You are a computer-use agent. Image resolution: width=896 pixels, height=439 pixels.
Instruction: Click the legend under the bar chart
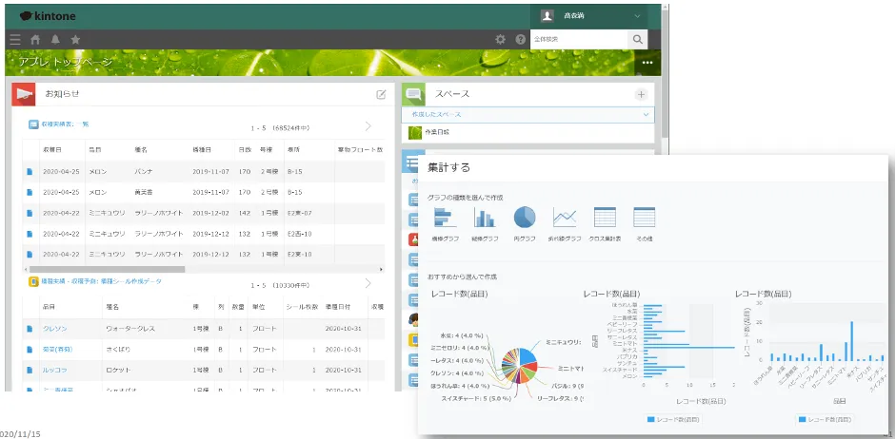pyautogui.click(x=674, y=420)
